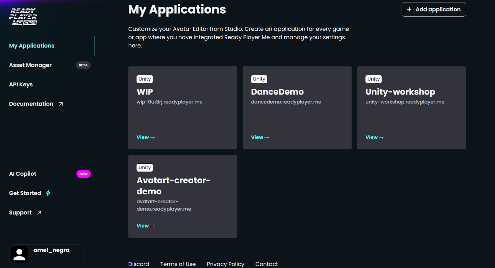Open My Applications in sidebar
This screenshot has width=495, height=268.
tap(32, 46)
